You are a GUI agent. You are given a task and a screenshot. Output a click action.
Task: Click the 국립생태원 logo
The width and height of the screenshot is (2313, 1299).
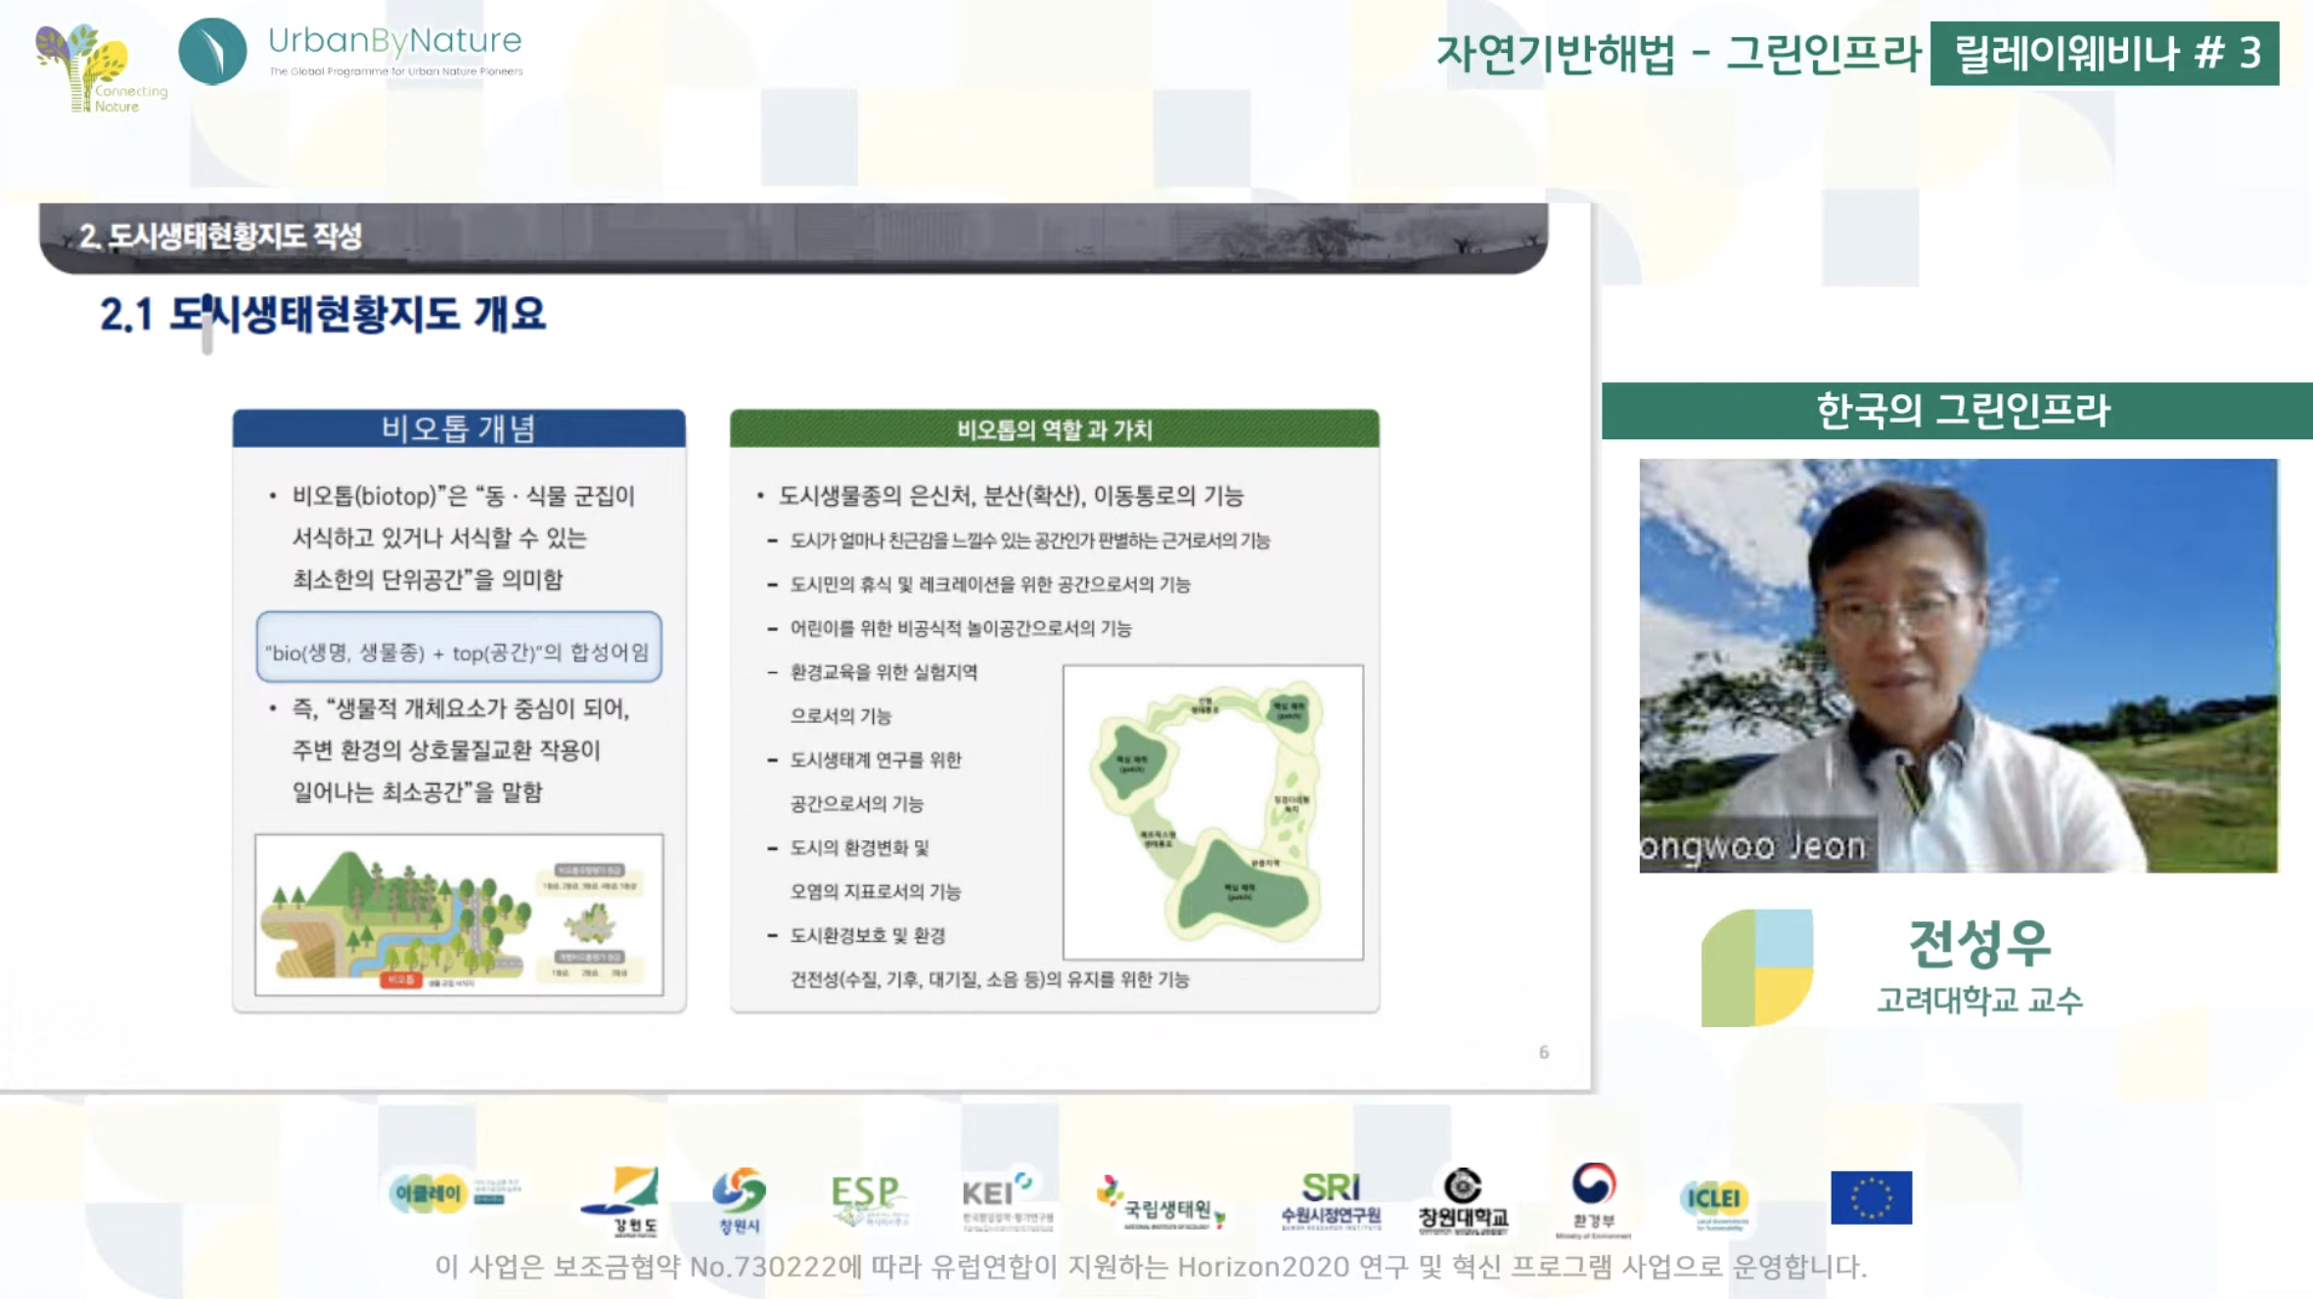[1161, 1203]
